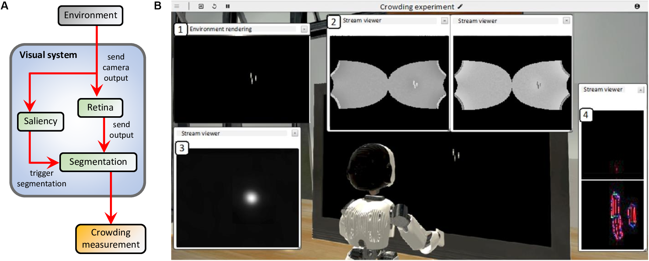649x261 pixels.
Task: Click the pencil icon beside Crowding experiment
Action: pos(460,6)
